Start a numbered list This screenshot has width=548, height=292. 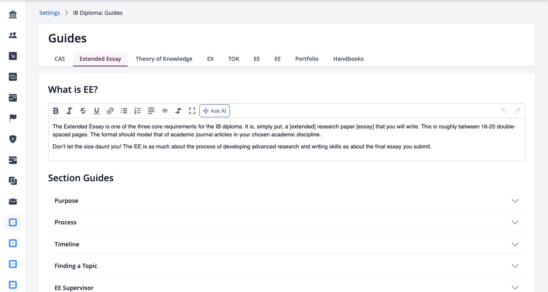138,111
